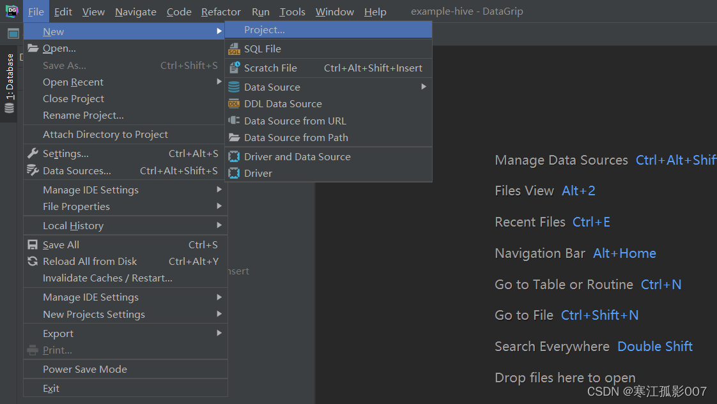
Task: Click the DataGrip application logo icon
Action: click(x=12, y=11)
